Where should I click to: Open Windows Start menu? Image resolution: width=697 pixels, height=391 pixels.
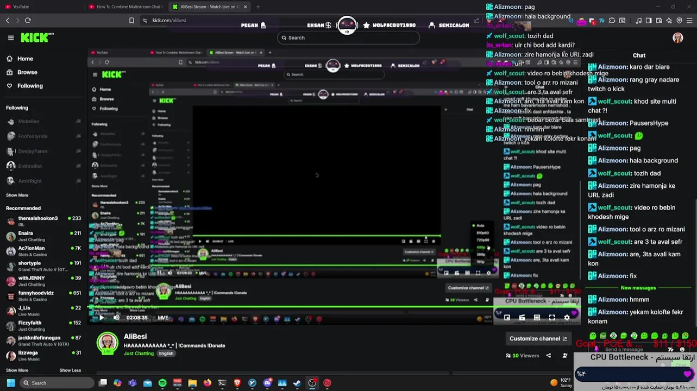10,383
